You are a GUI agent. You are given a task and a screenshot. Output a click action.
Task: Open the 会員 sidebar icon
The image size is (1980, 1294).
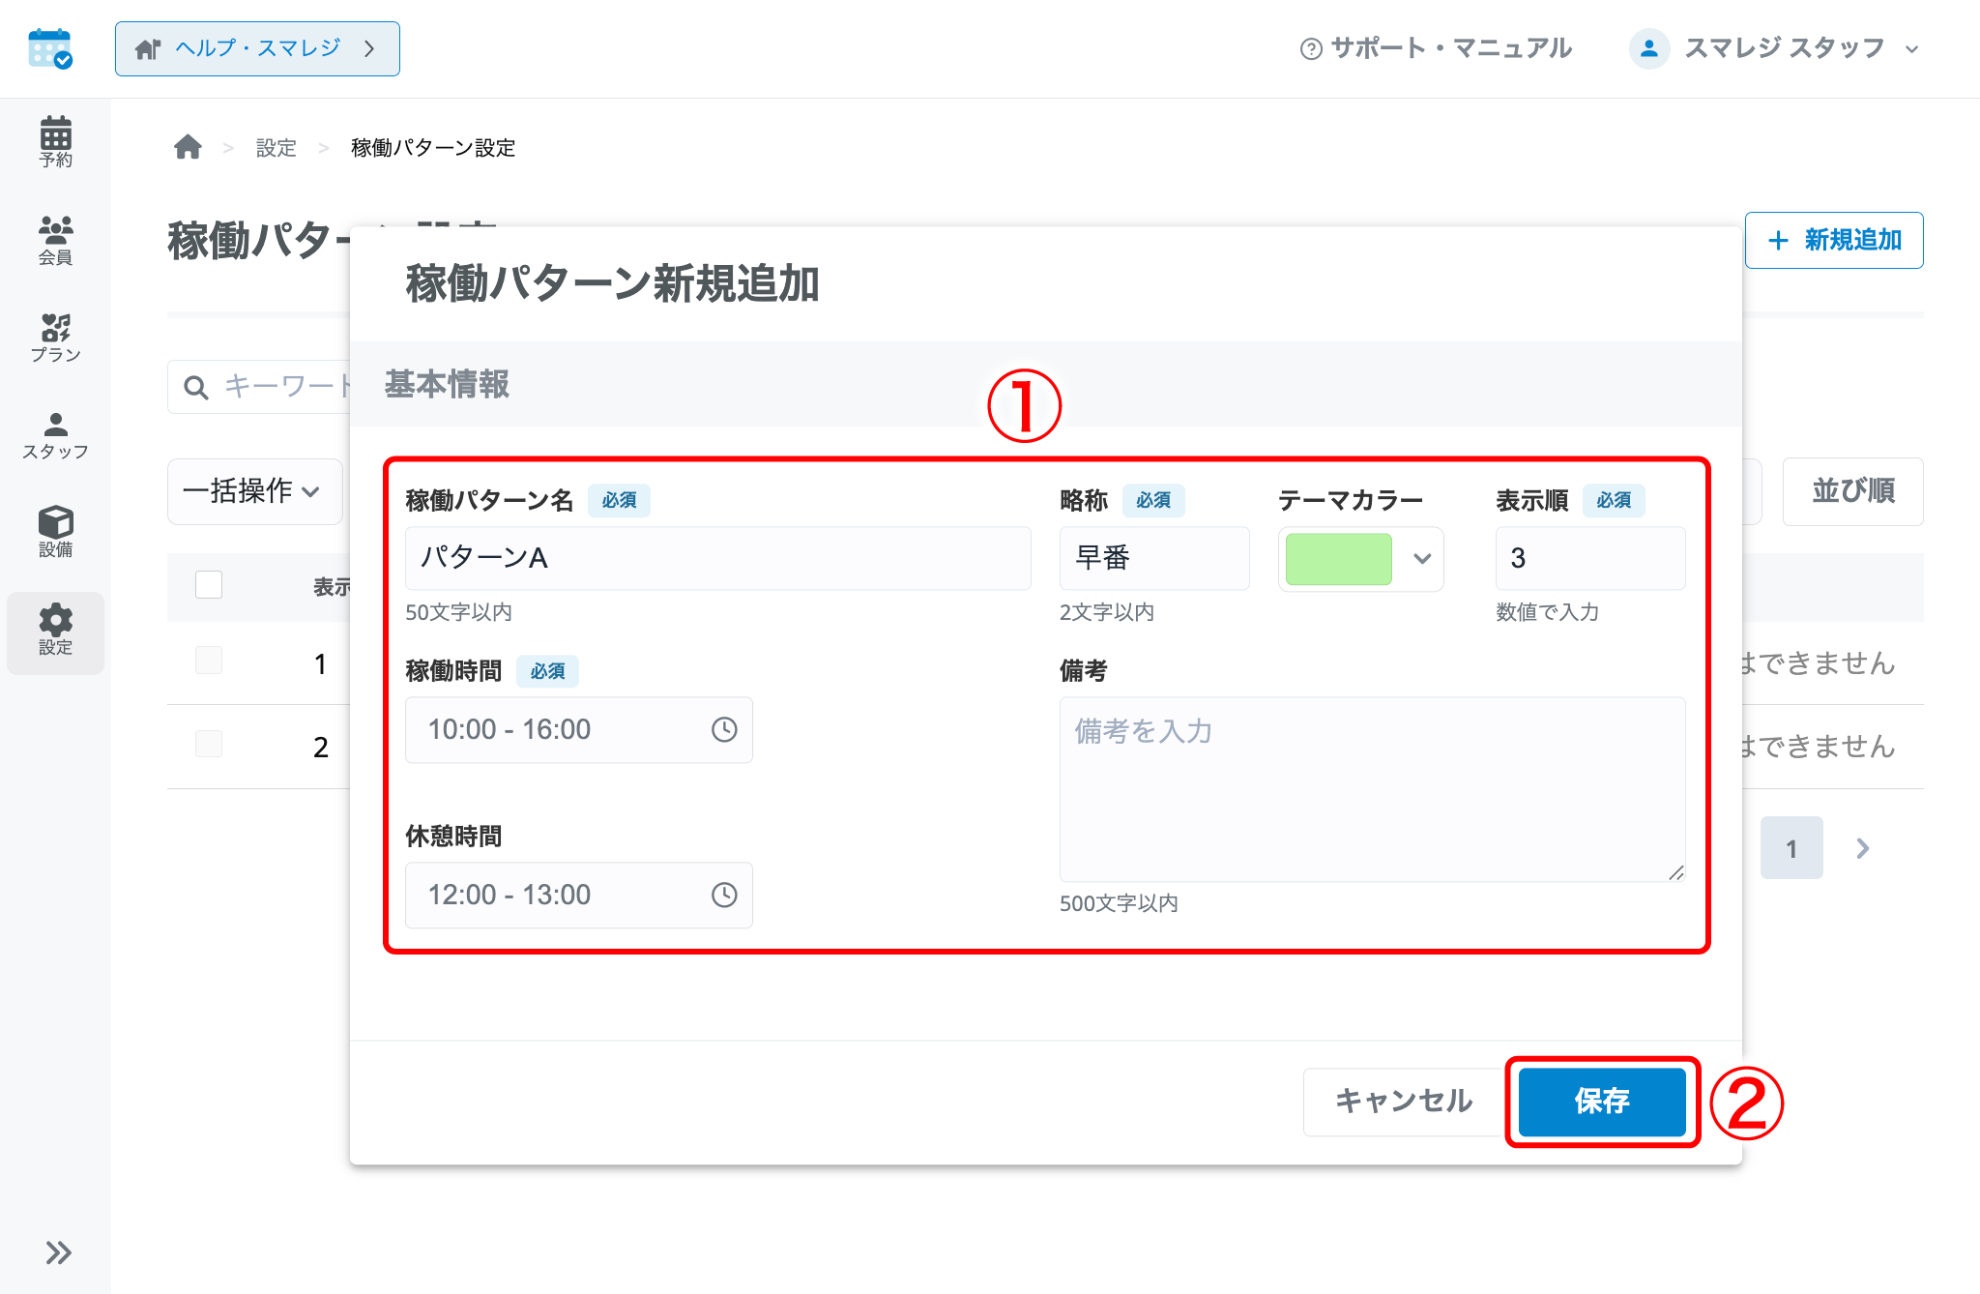tap(55, 240)
